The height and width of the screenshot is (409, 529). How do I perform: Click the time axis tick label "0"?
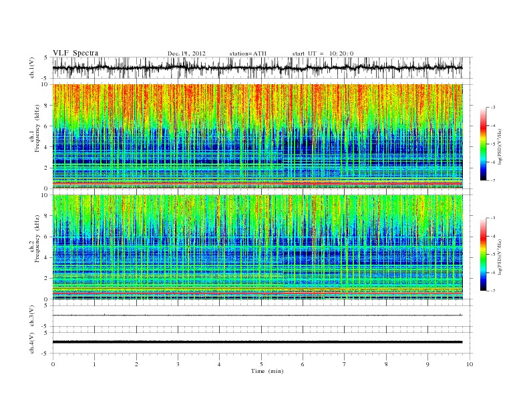tap(53, 364)
